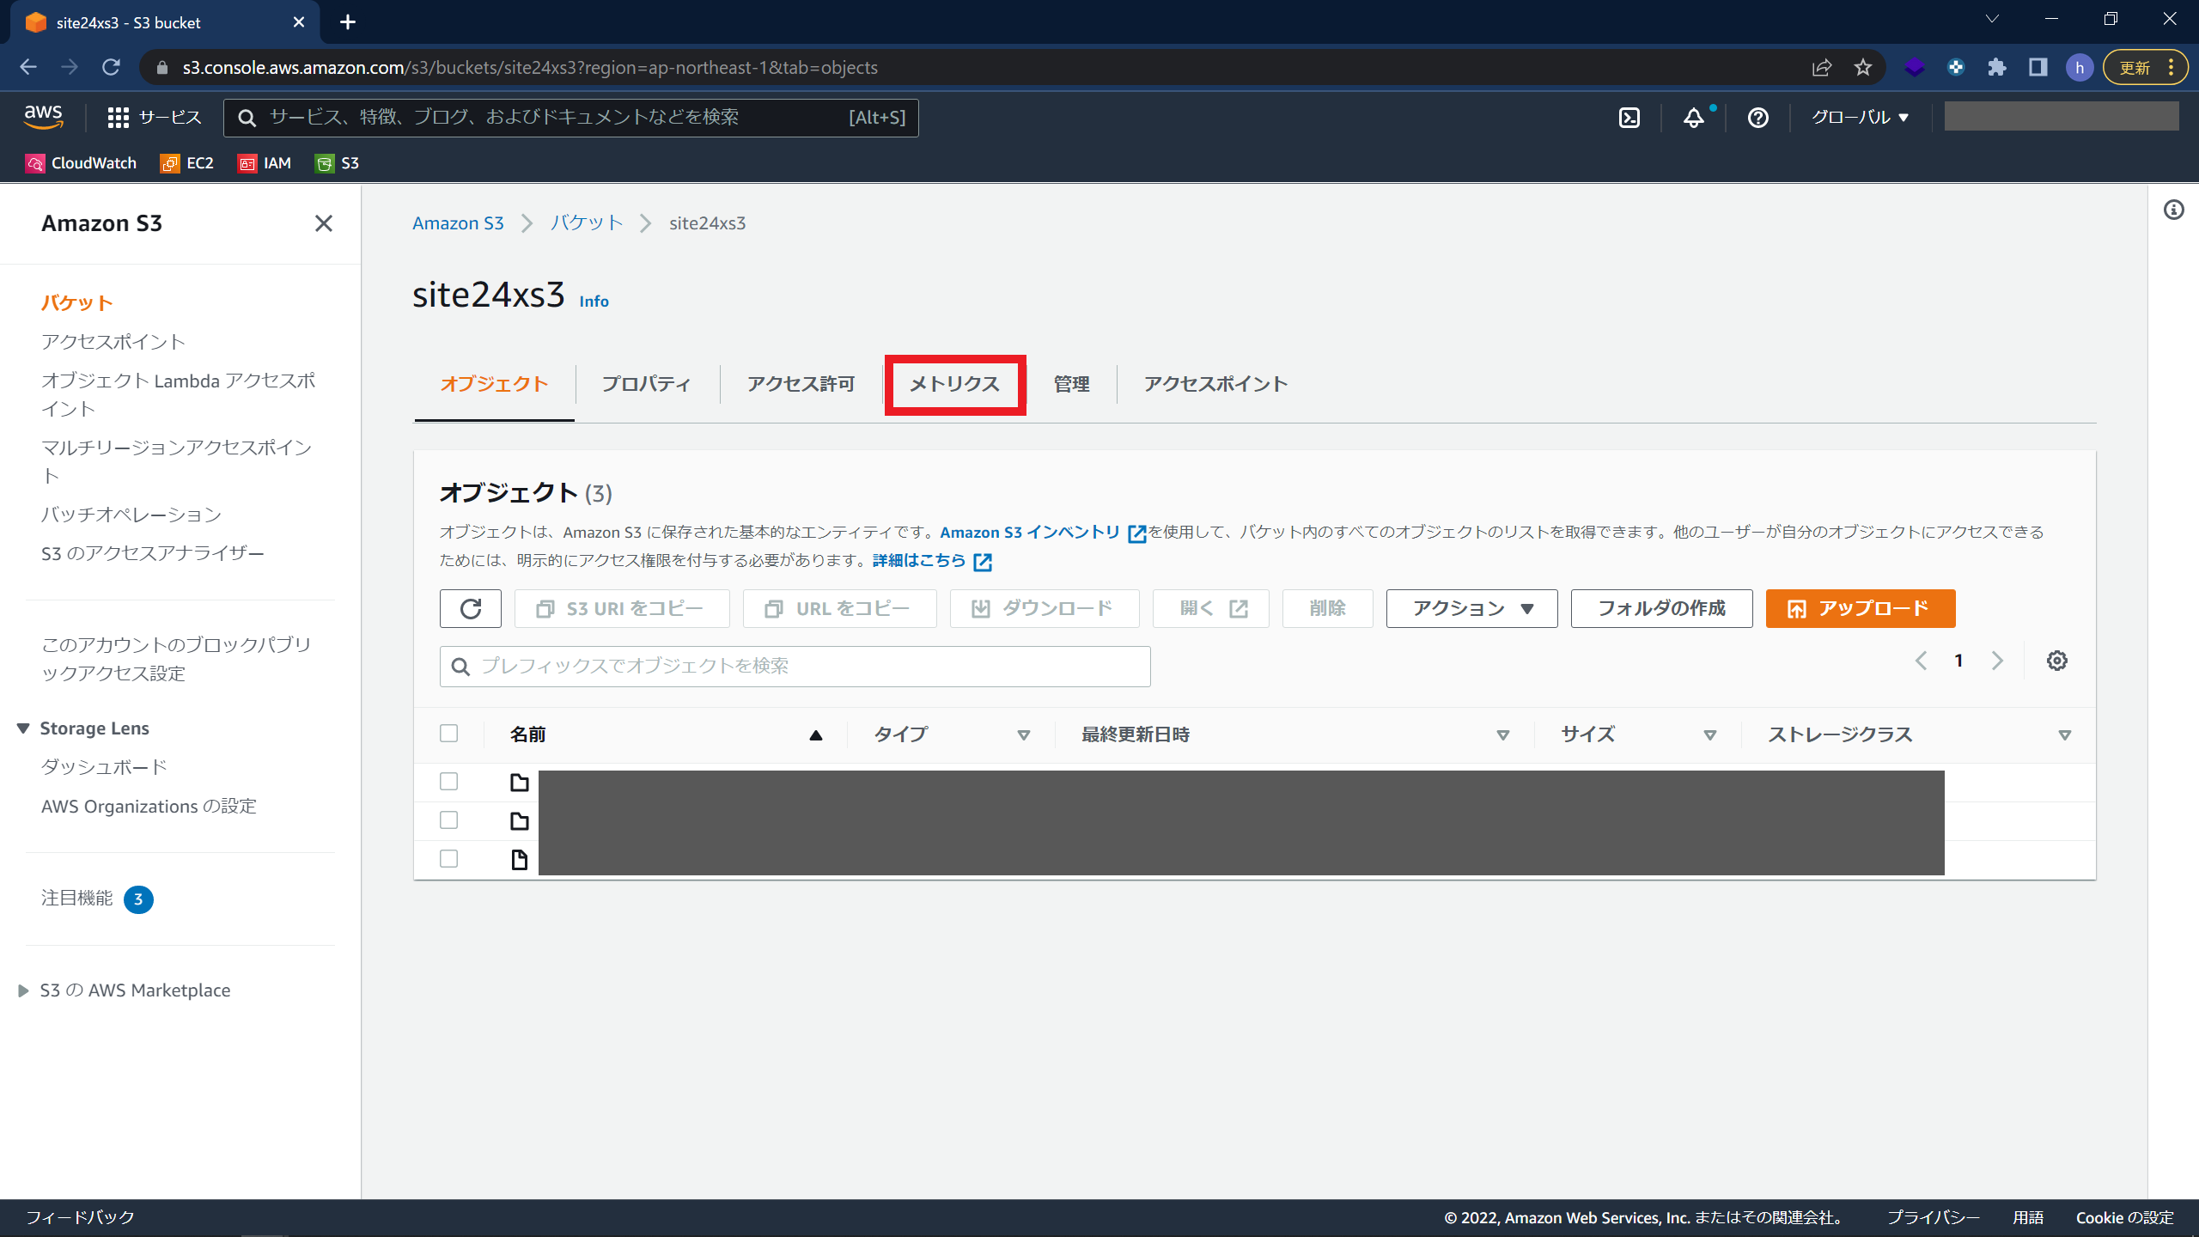This screenshot has height=1237, width=2199.
Task: Check the top object row checkbox
Action: (448, 781)
